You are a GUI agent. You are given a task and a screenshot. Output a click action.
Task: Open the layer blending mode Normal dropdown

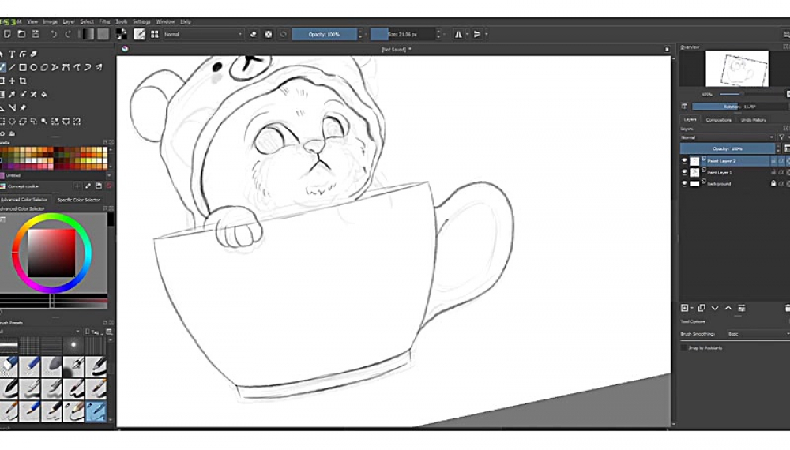tap(727, 137)
